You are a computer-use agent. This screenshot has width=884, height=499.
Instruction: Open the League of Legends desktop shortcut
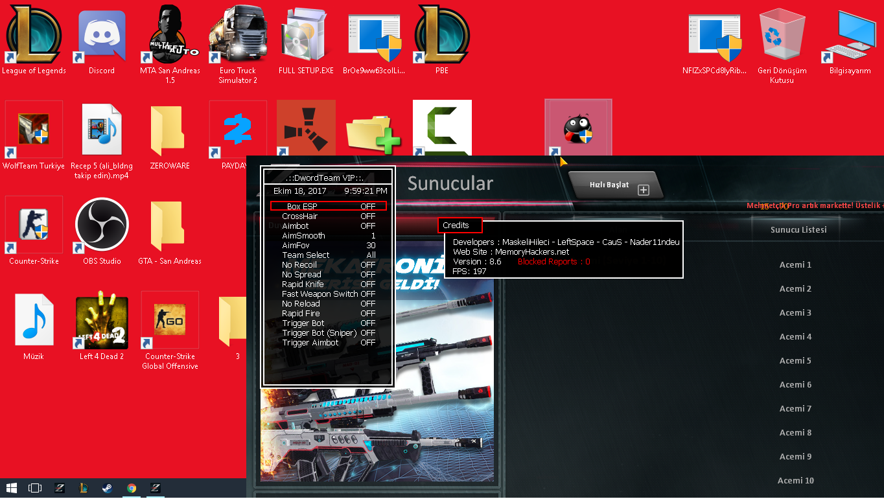click(x=34, y=40)
